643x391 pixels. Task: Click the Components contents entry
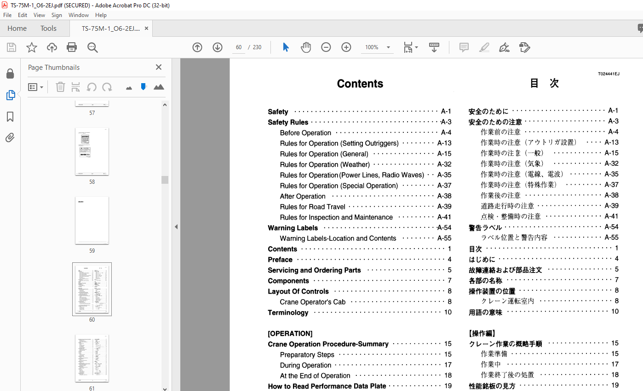(288, 281)
